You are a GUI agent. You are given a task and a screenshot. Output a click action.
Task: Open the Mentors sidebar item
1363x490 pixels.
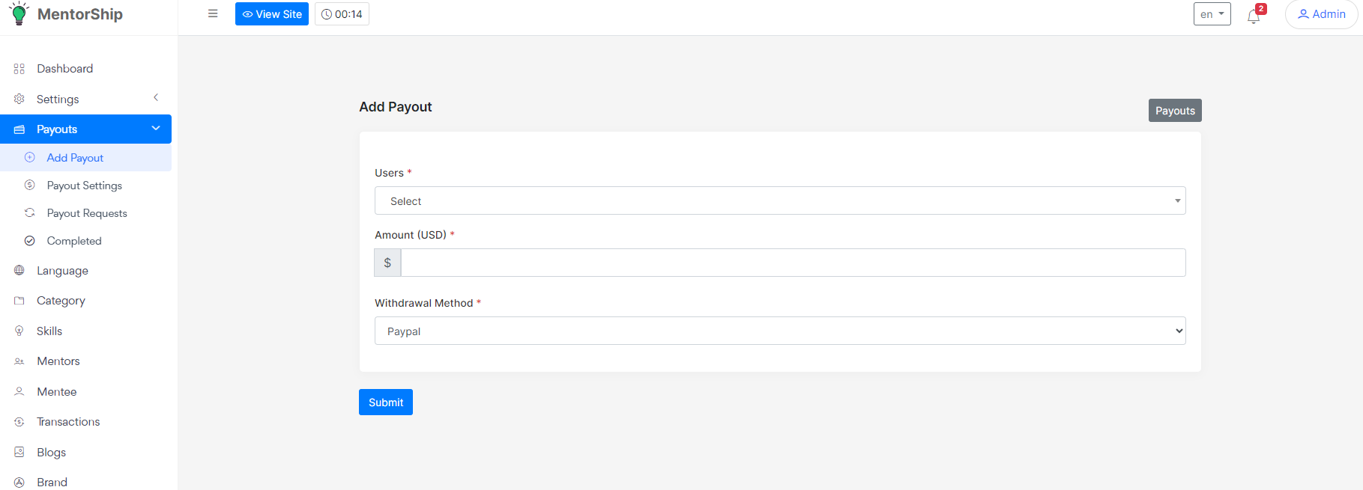pos(58,361)
